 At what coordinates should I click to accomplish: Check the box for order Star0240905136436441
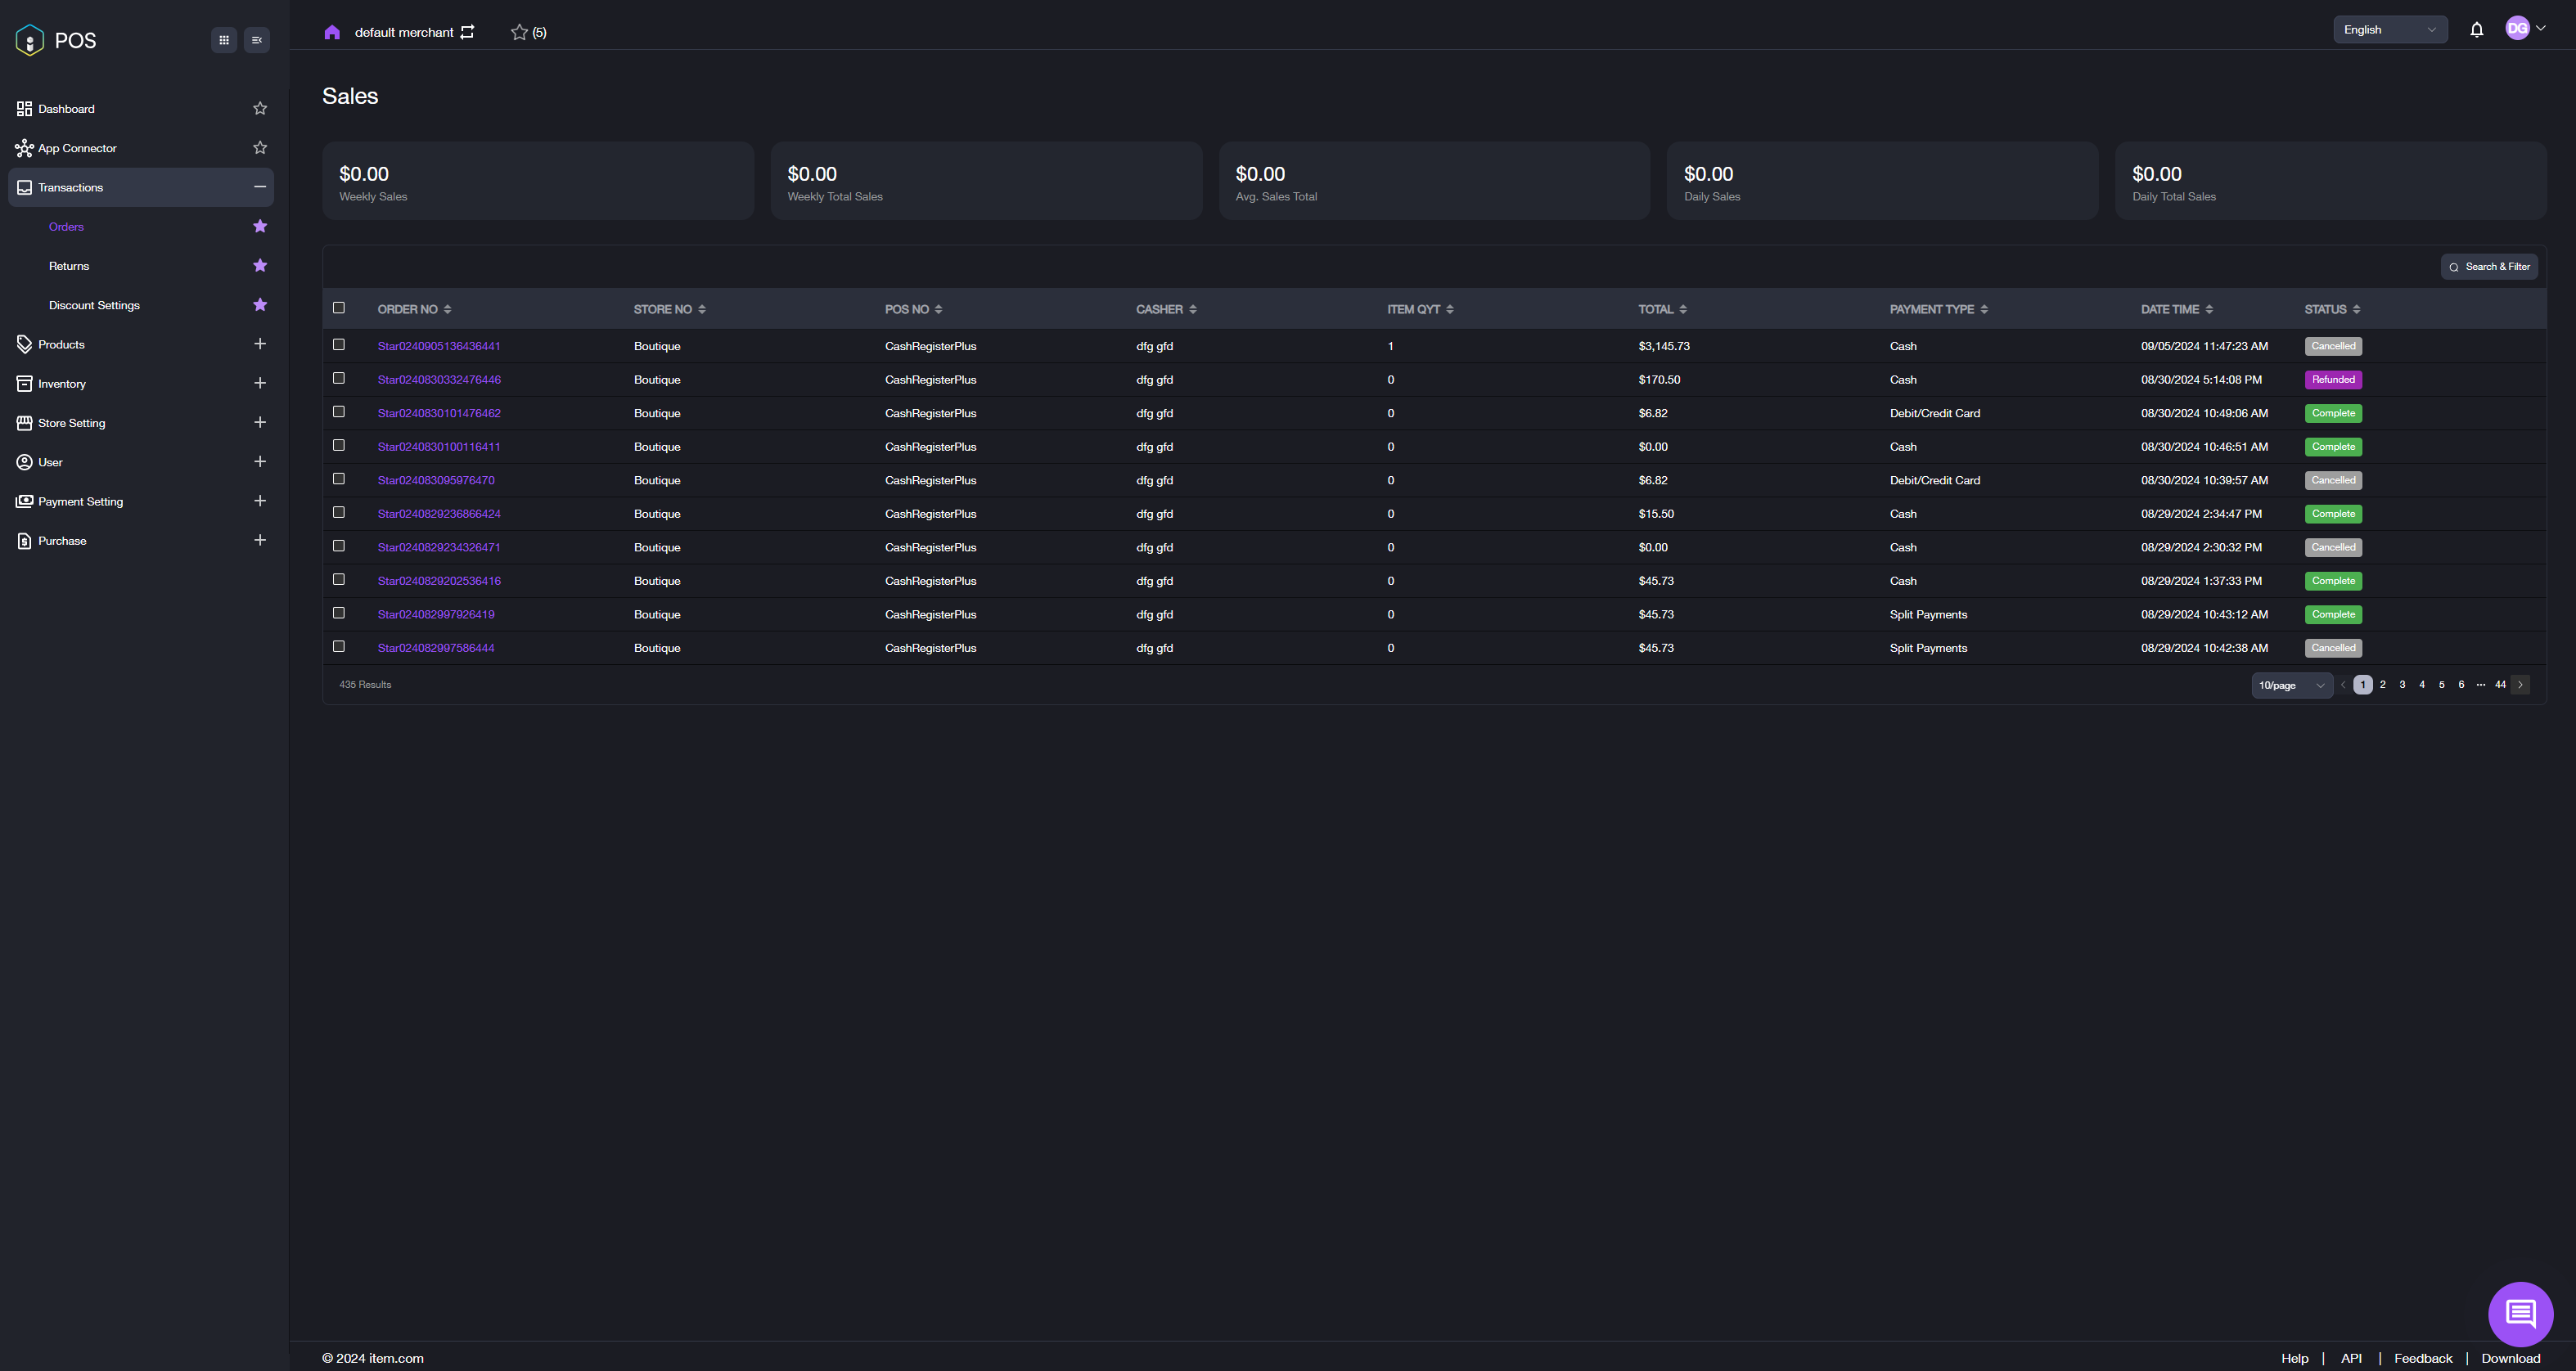(x=339, y=345)
